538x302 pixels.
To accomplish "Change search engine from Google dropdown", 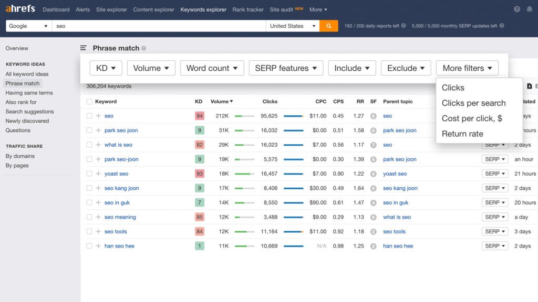I will tap(28, 26).
